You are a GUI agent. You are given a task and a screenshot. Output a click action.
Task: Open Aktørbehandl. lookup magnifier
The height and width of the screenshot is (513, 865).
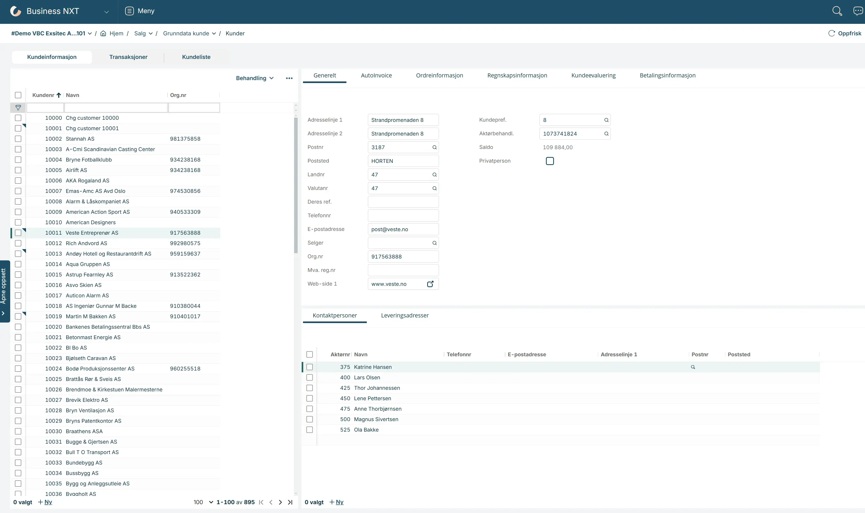[x=606, y=134]
